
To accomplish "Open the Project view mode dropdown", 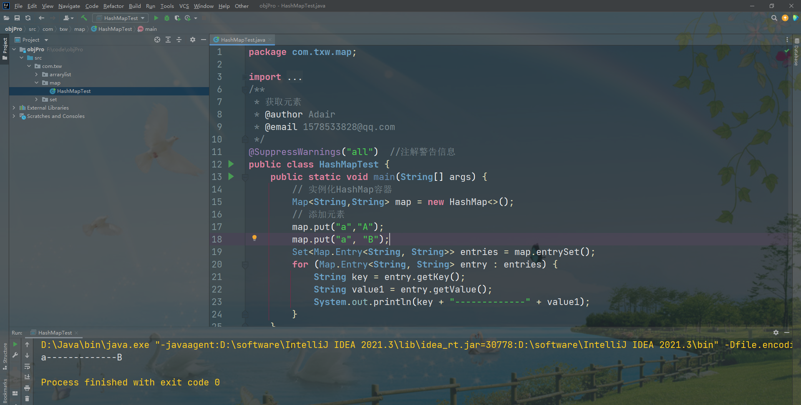I will (x=31, y=40).
